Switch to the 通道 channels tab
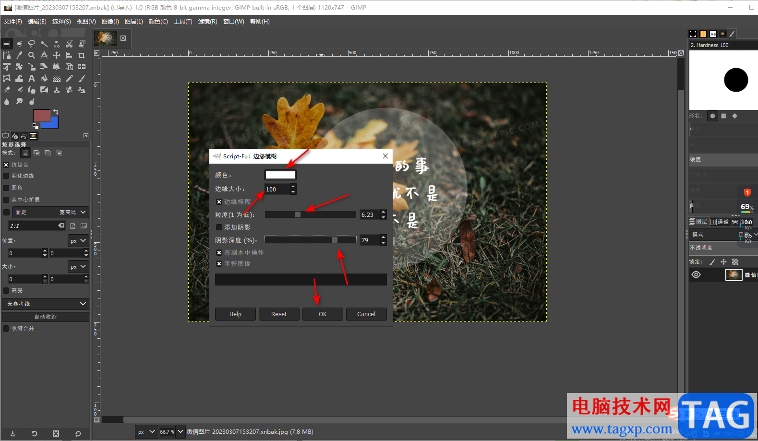 pos(720,222)
